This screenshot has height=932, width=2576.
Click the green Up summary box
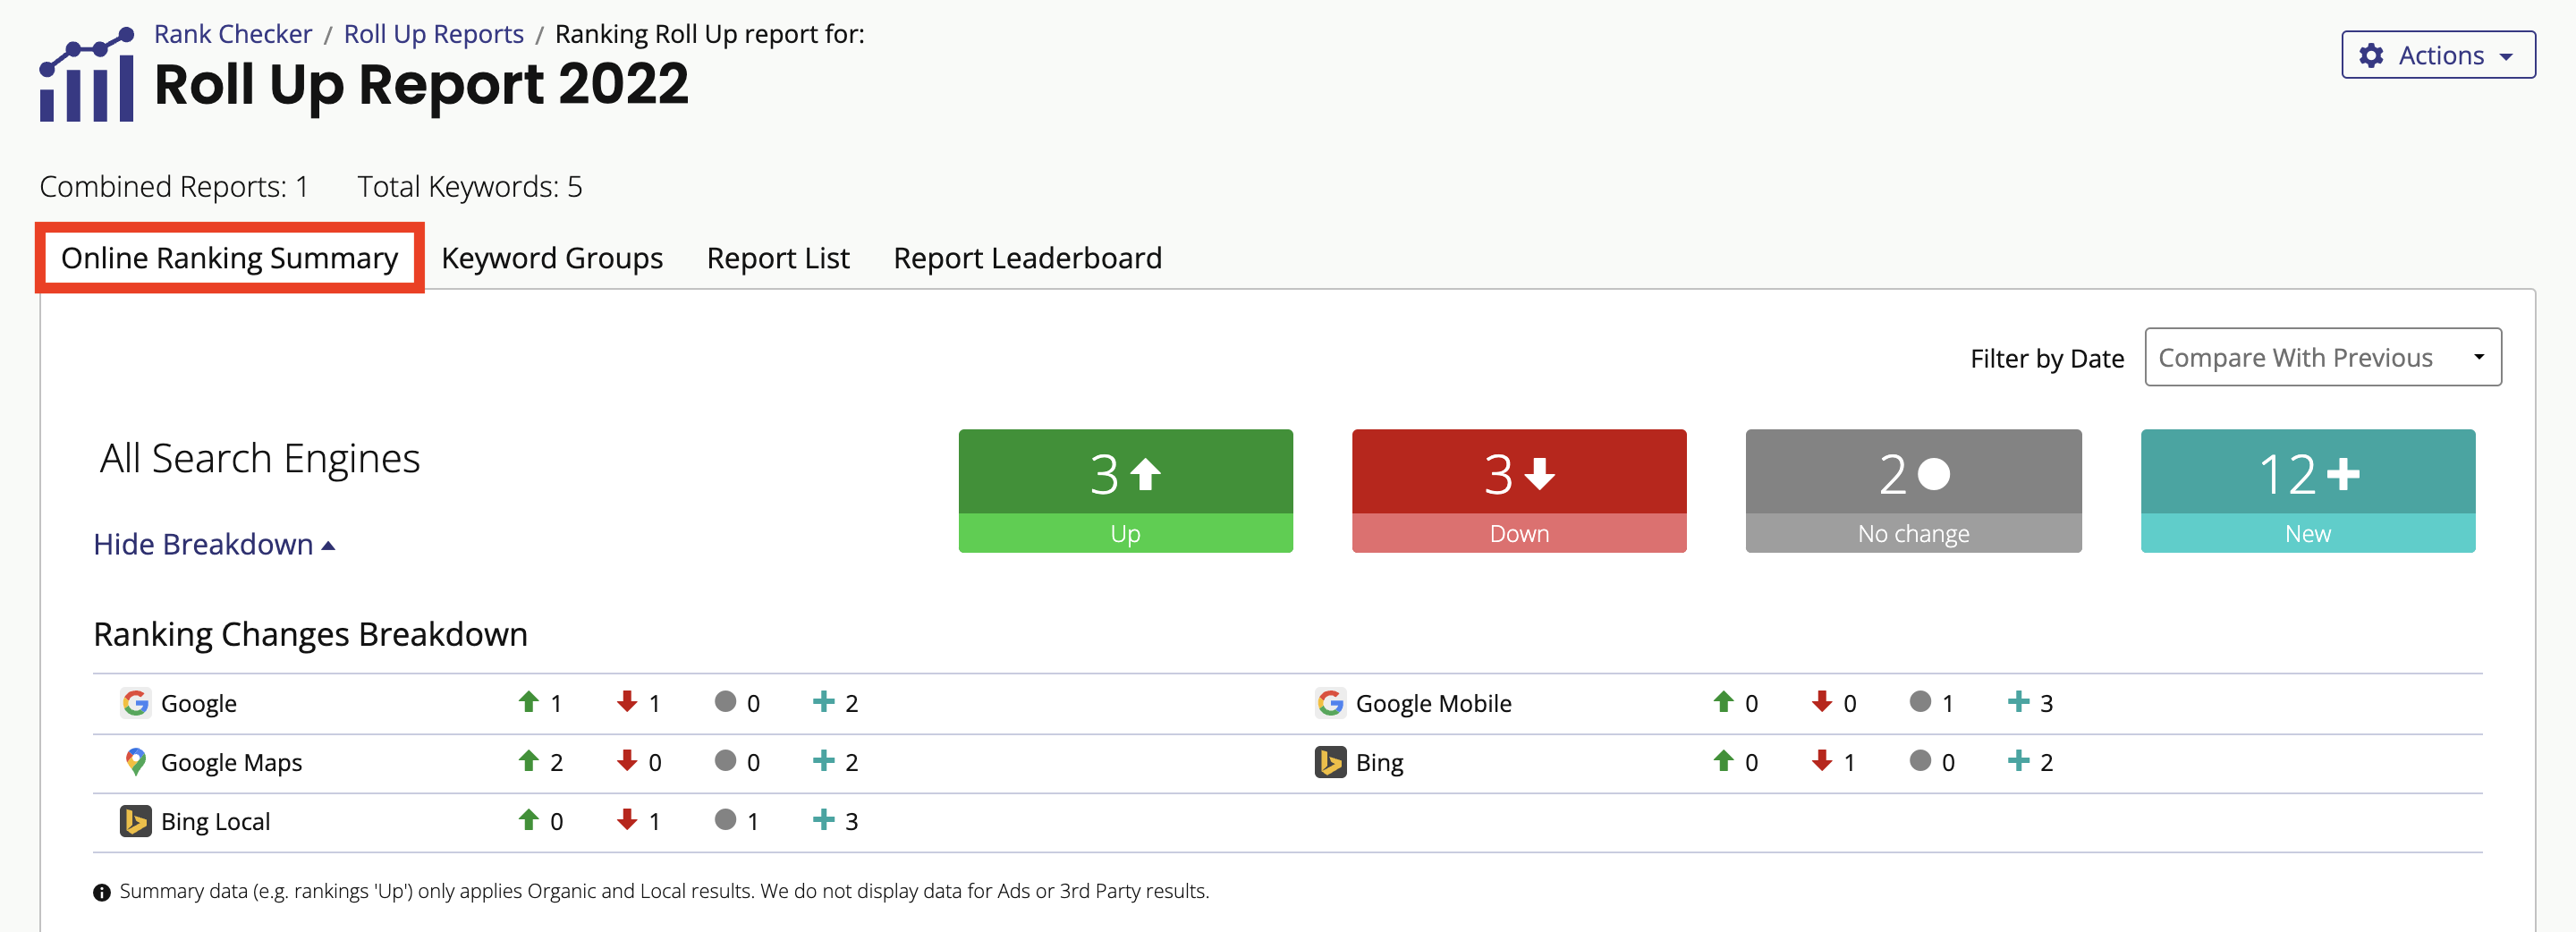click(x=1125, y=490)
